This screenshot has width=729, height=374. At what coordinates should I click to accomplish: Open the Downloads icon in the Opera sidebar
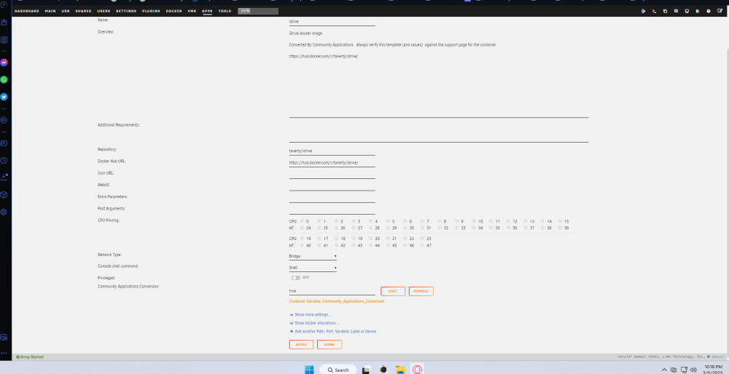pos(4,177)
